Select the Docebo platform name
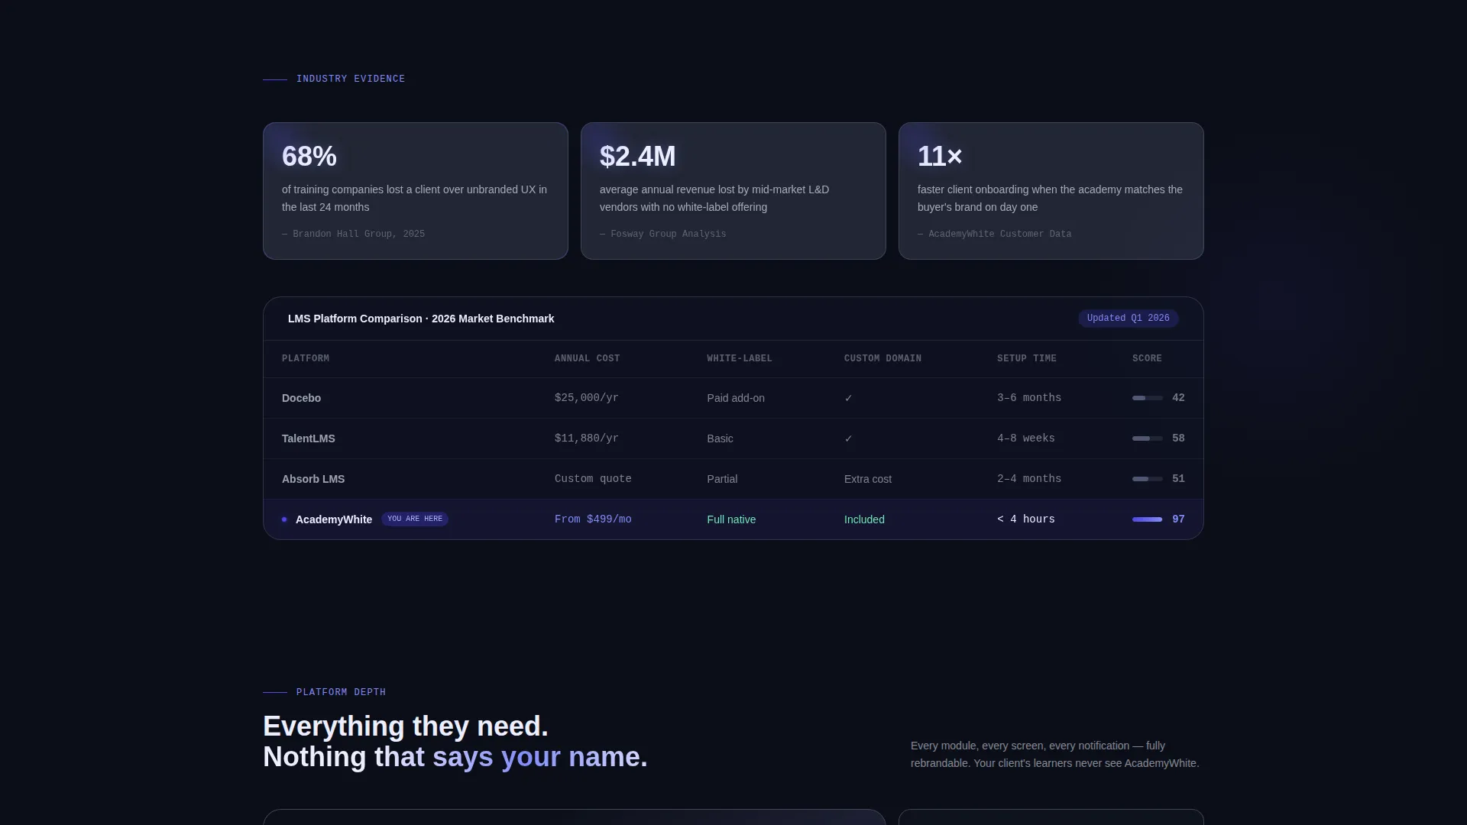The width and height of the screenshot is (1467, 825). pos(301,398)
